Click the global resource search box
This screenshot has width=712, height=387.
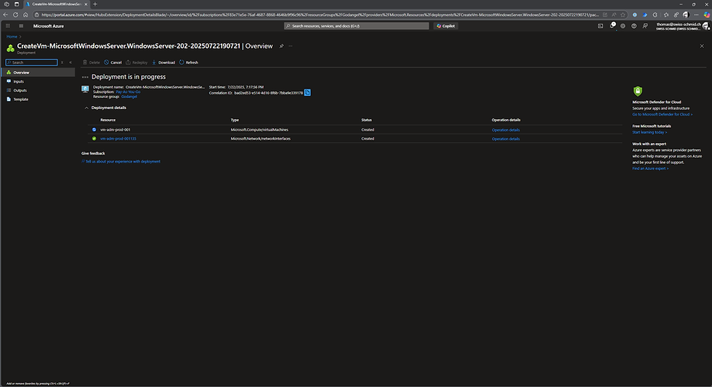tap(357, 26)
